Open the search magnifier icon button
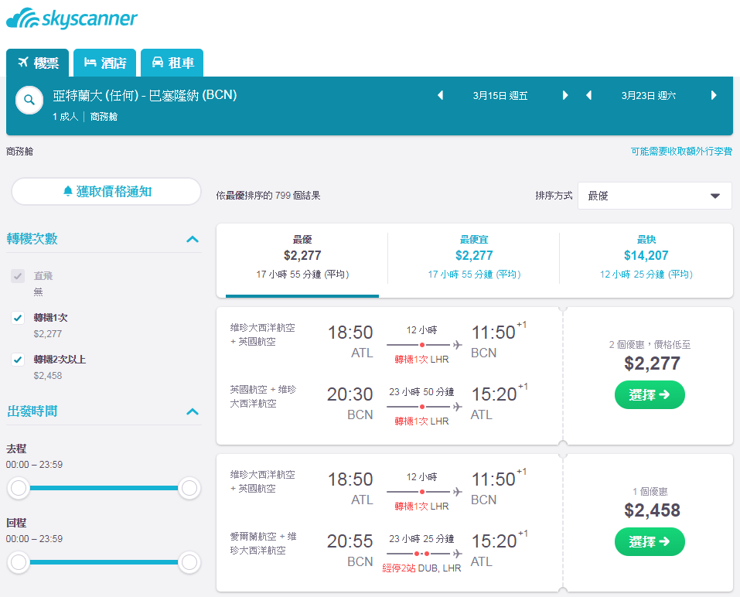740x597 pixels. (29, 100)
